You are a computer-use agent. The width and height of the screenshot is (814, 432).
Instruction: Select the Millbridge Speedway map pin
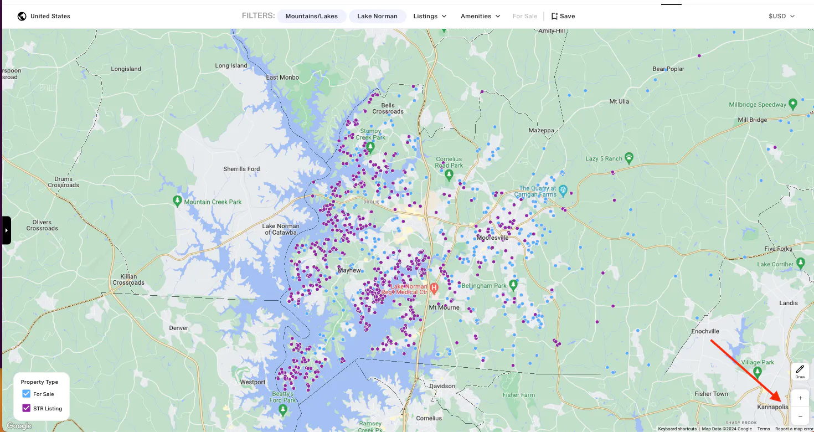(793, 104)
